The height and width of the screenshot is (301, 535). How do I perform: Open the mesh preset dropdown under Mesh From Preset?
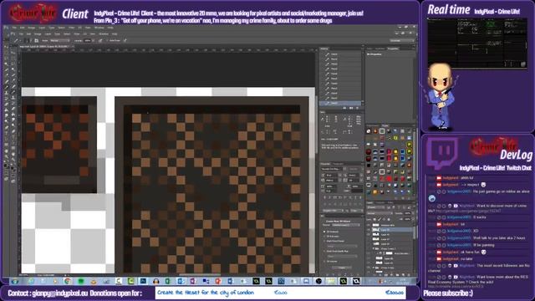342,246
